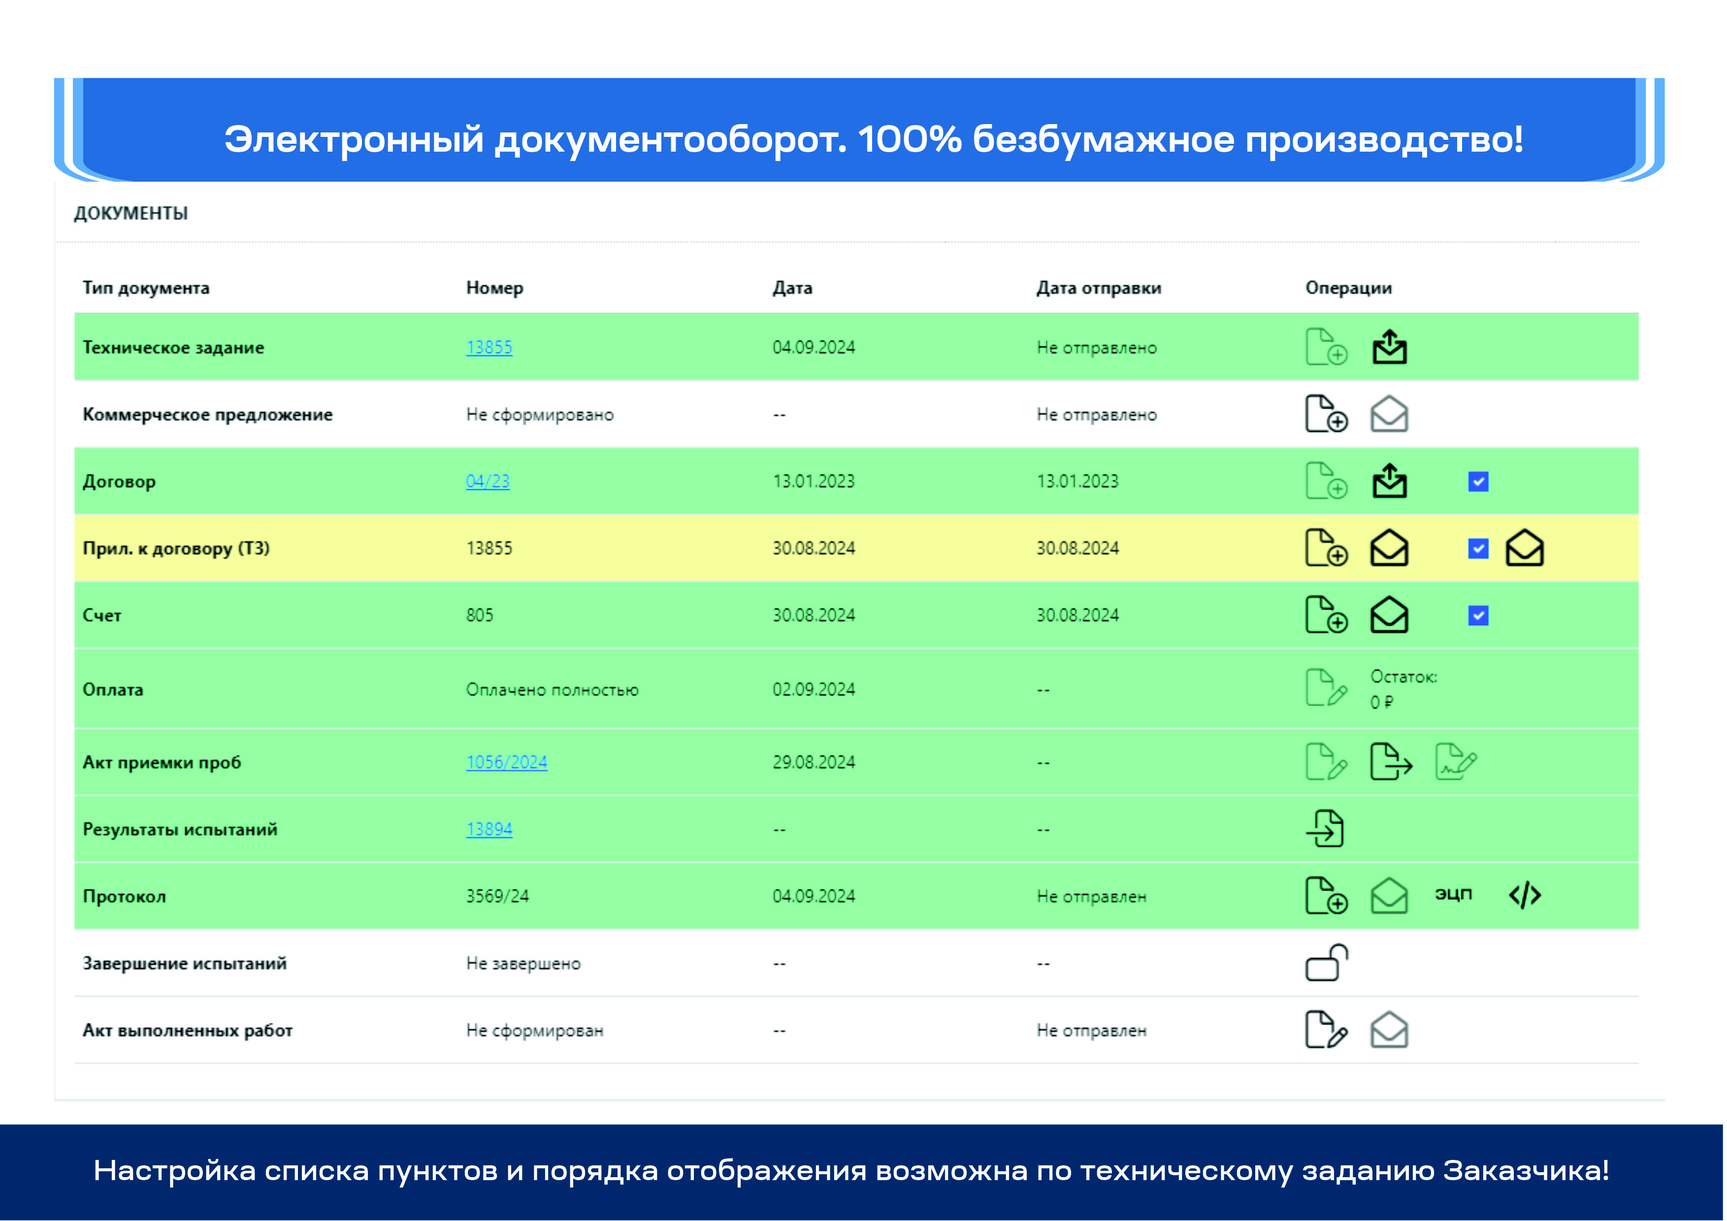Click second envelope in Прил. к договору row
The image size is (1727, 1221).
(1524, 548)
